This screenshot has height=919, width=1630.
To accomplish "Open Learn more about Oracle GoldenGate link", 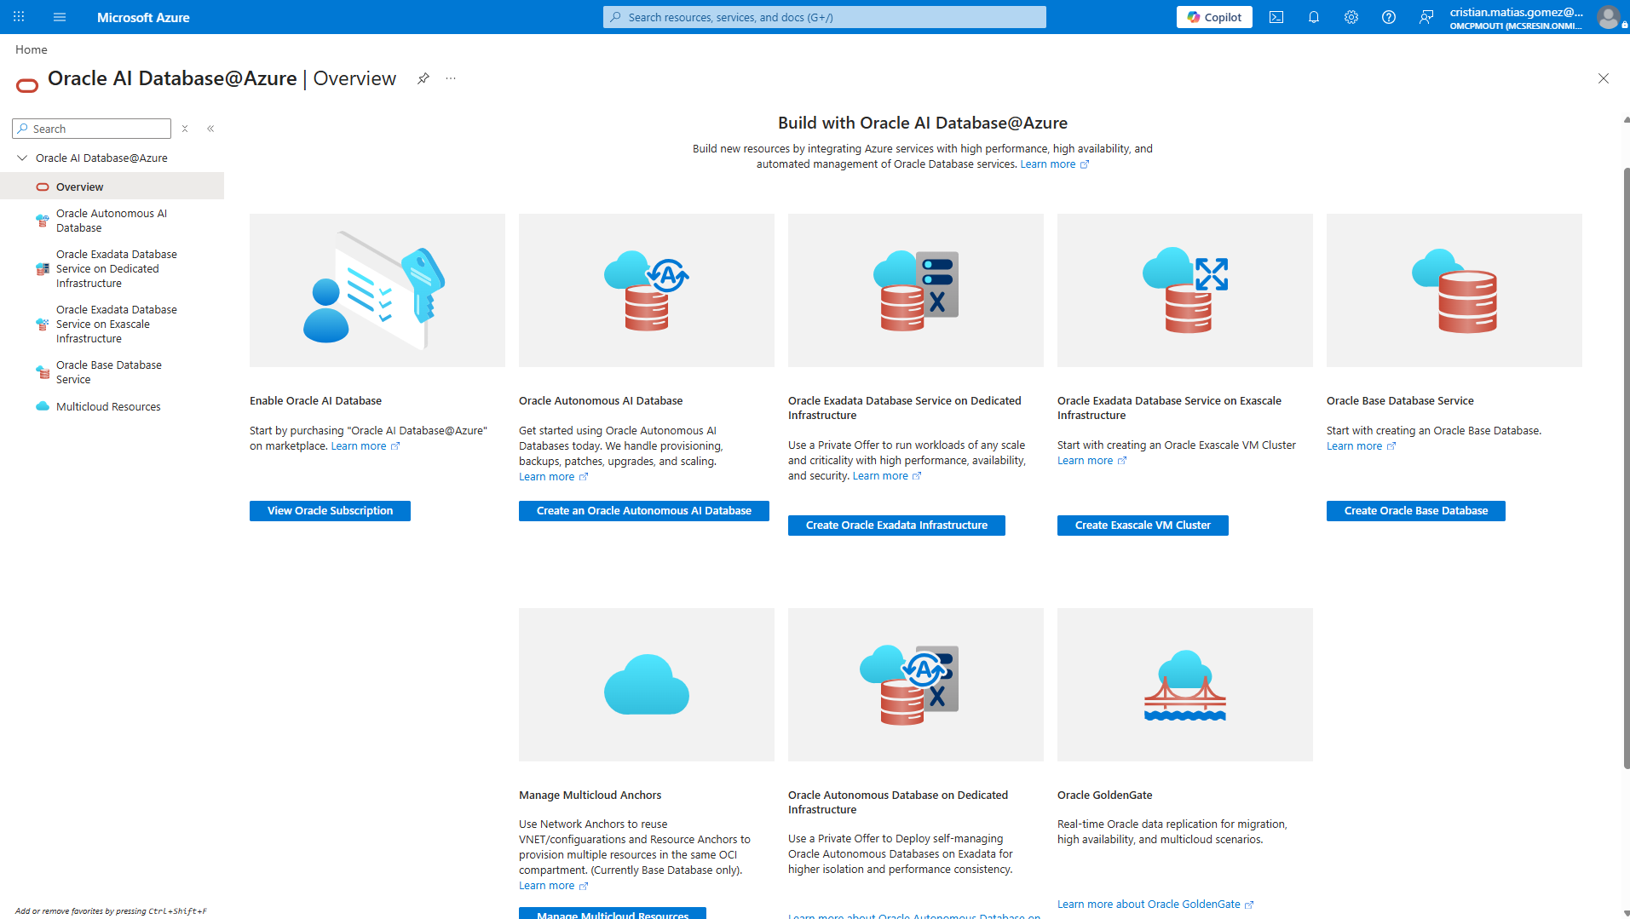I will (1156, 905).
